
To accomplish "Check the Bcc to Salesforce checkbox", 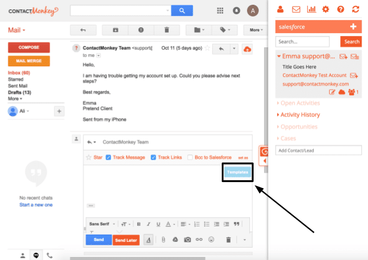I will click(190, 158).
